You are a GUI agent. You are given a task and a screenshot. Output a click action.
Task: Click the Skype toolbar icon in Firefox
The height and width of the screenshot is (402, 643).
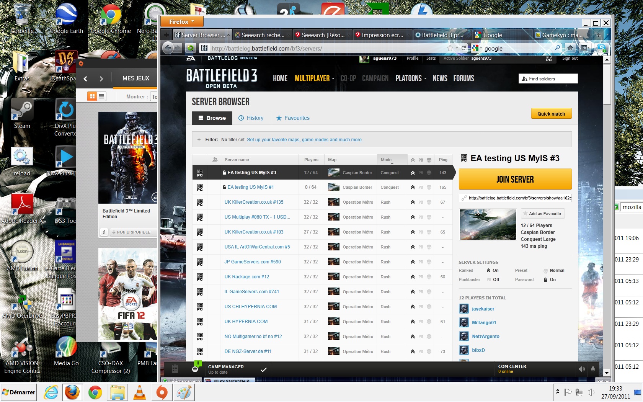point(601,48)
